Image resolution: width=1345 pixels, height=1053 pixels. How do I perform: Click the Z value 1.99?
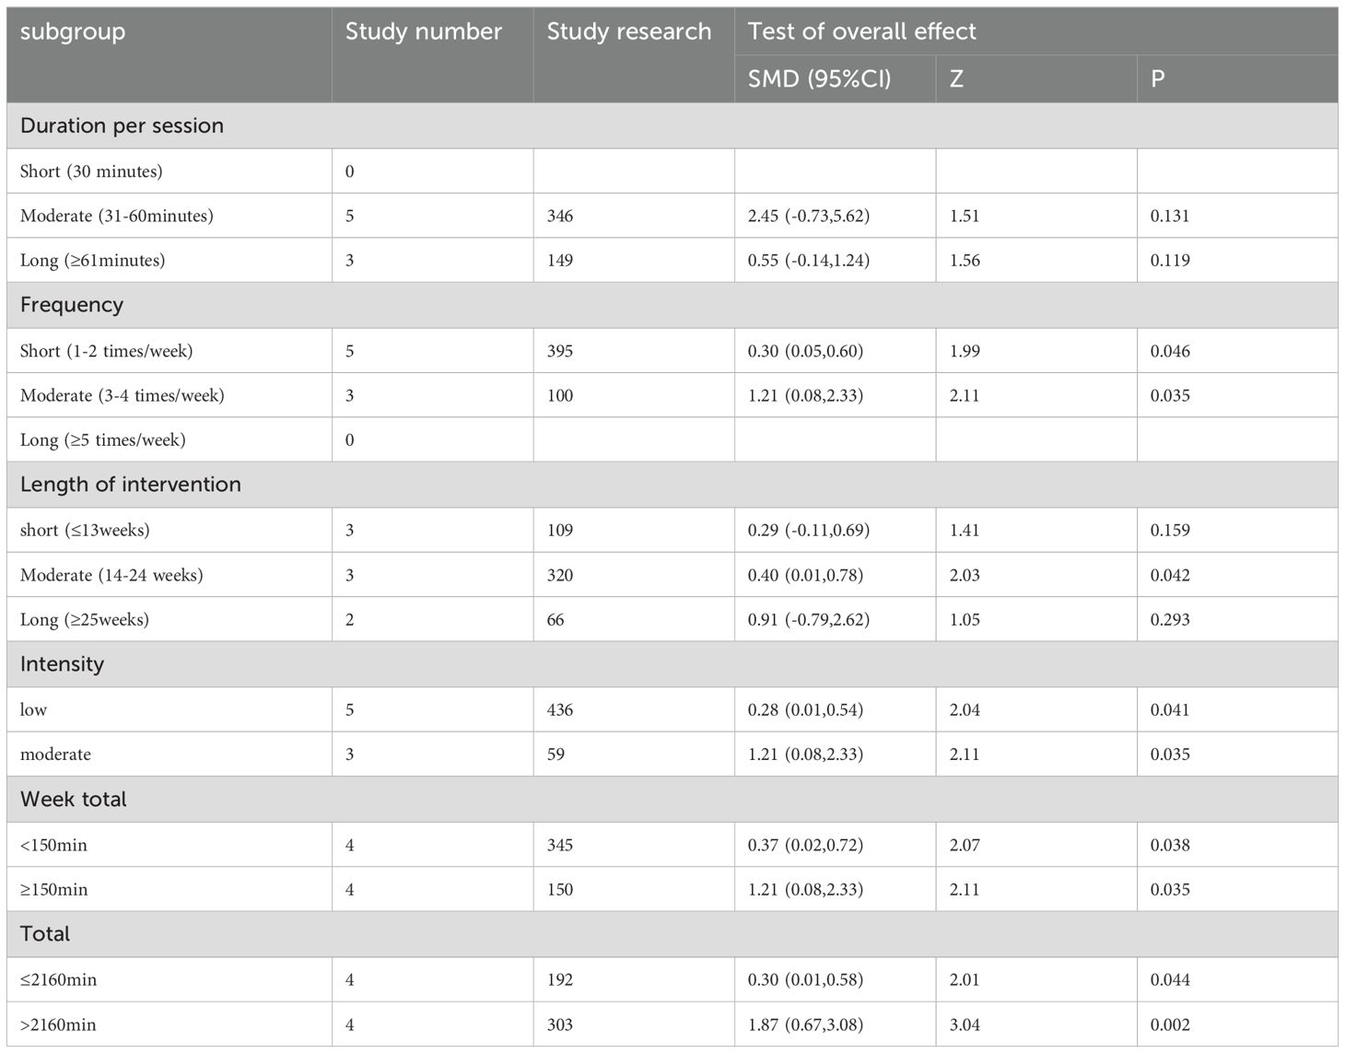[965, 351]
